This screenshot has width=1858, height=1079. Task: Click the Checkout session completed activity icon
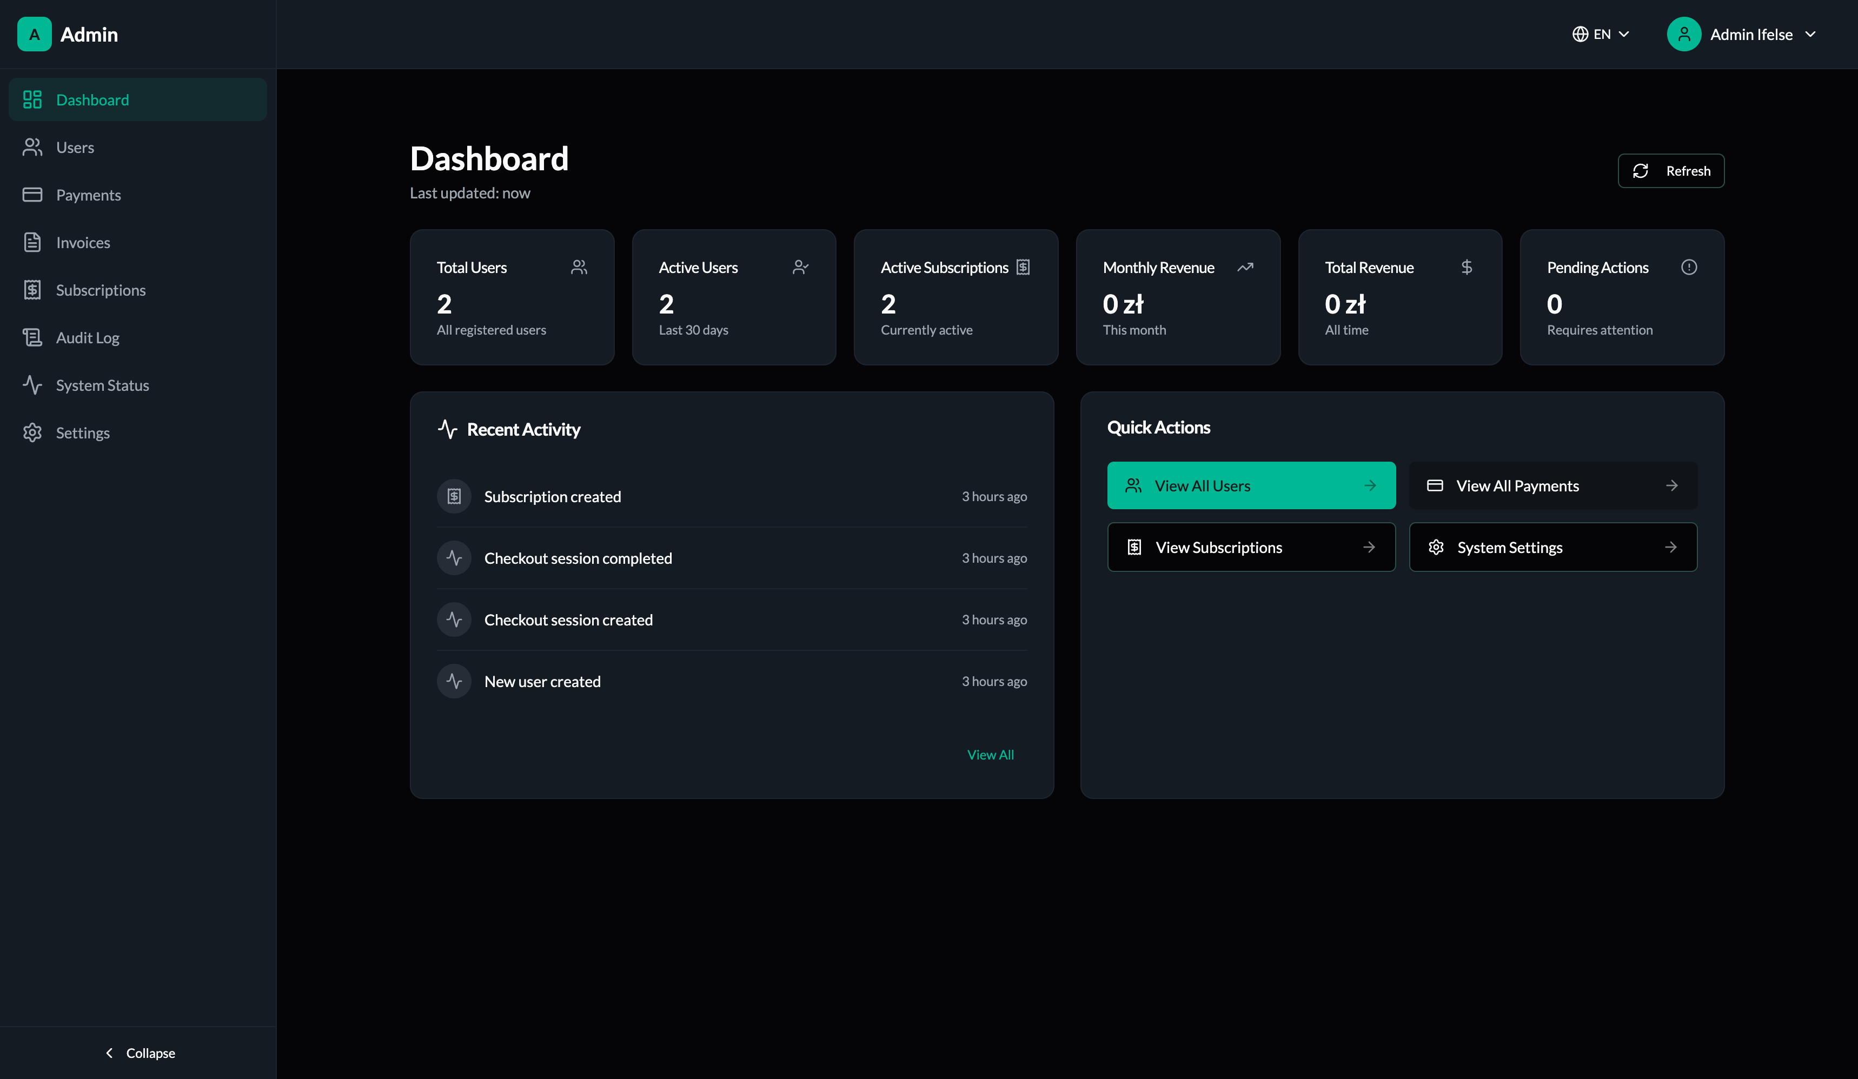click(454, 558)
